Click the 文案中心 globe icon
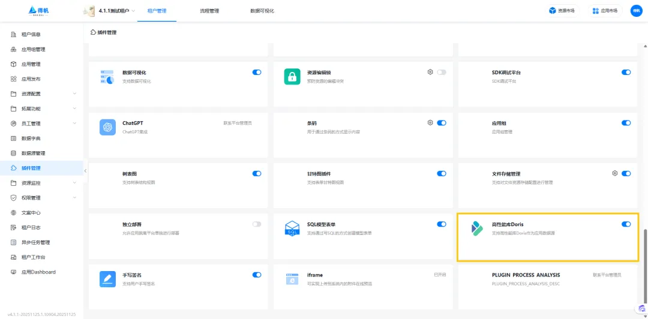Viewport: 648px width, 319px height. tap(13, 213)
